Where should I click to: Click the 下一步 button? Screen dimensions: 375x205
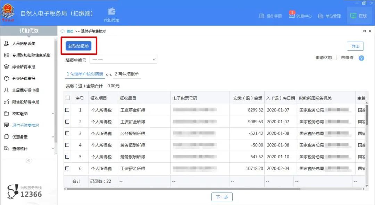222,197
